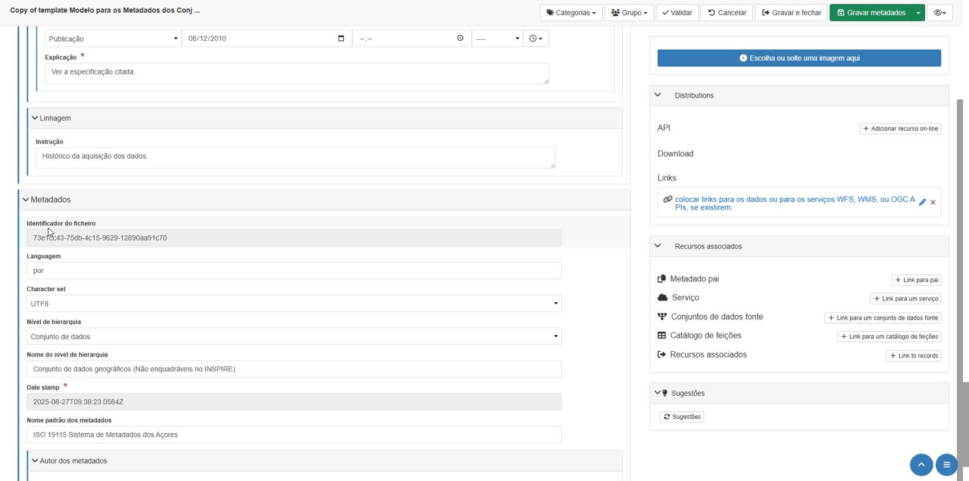Collapse the Distributions panel
Image resolution: width=969 pixels, height=481 pixels.
658,95
